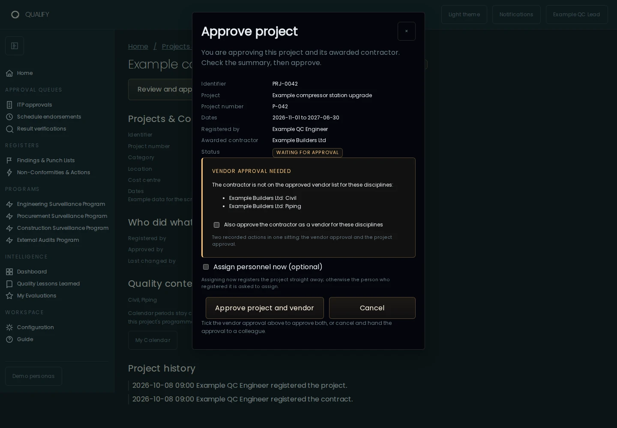
Task: Click the WAITING FOR APPROVAL status badge
Action: pyautogui.click(x=308, y=153)
